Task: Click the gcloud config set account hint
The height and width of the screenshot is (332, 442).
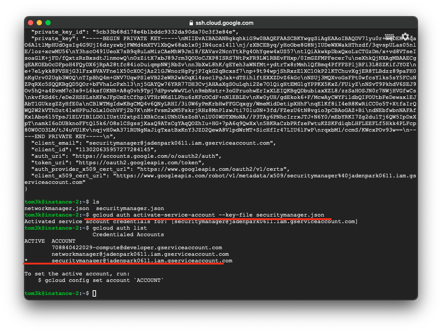Action: tap(104, 280)
